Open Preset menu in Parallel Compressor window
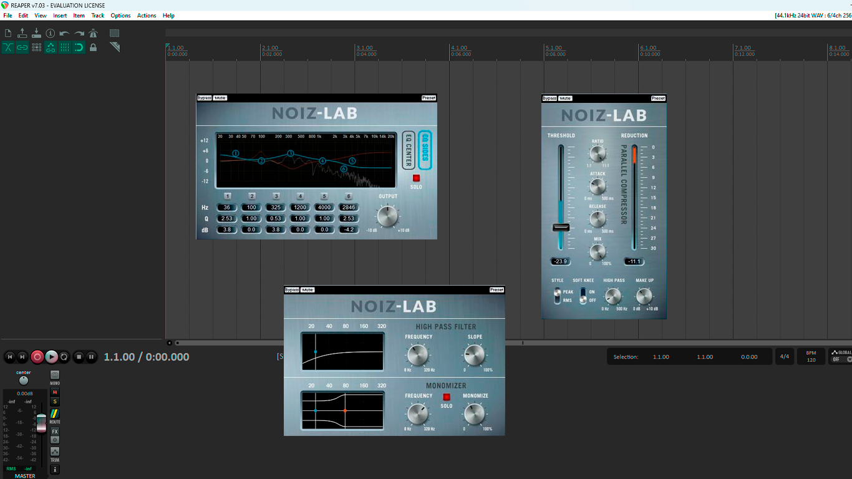 [658, 98]
